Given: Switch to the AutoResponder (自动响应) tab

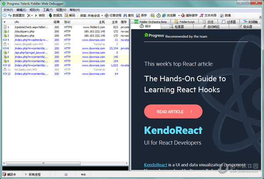Looking at the screenshot, I should click(x=211, y=26).
